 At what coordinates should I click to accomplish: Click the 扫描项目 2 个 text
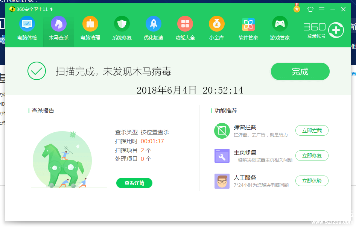click(133, 150)
